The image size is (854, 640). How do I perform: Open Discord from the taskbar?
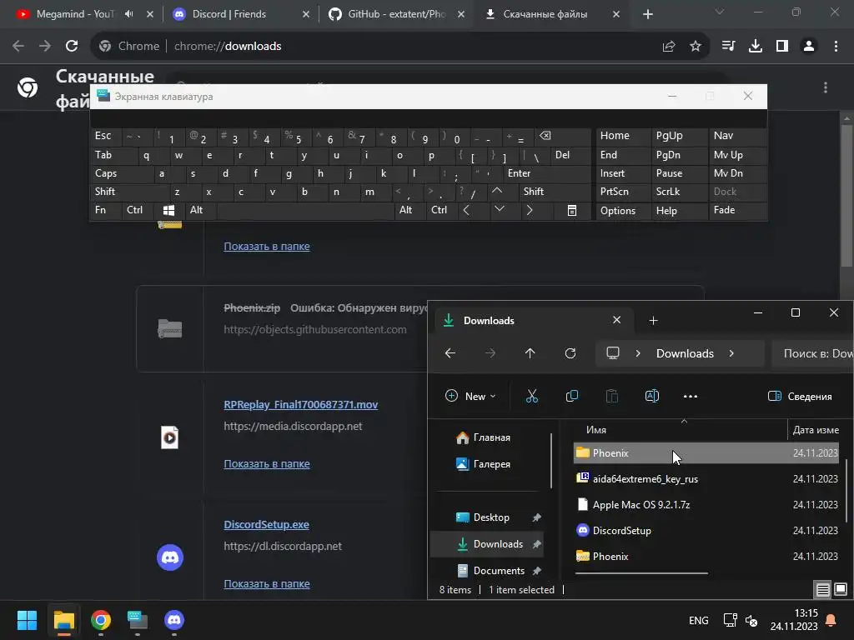(x=174, y=620)
